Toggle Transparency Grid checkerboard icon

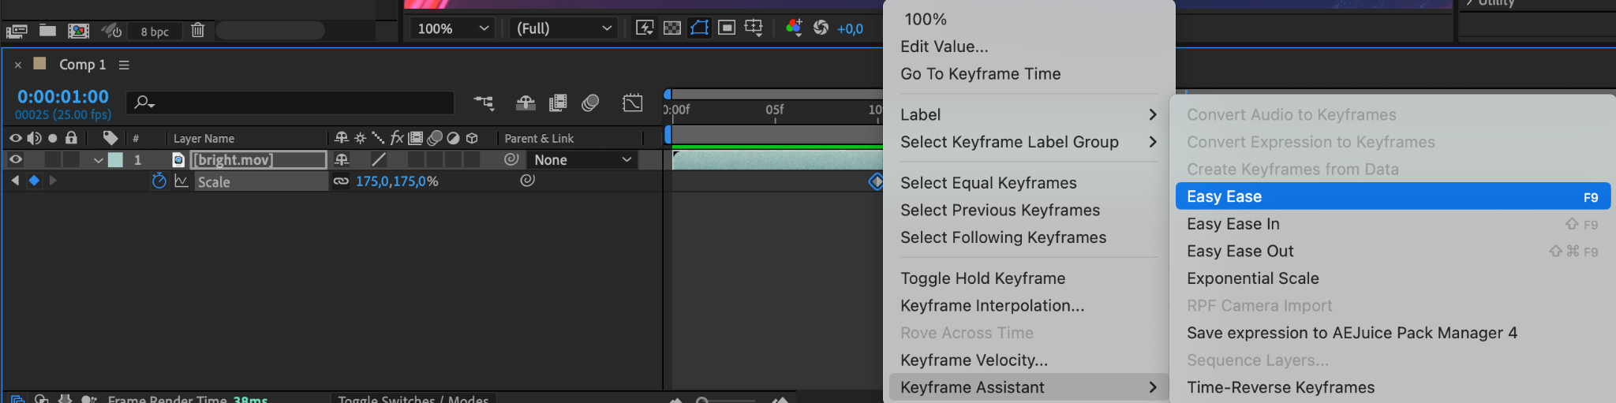672,28
